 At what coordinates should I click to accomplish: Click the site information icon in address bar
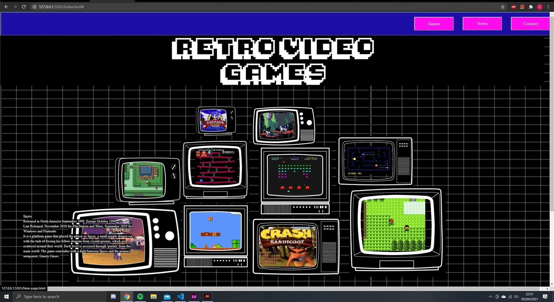(x=34, y=7)
